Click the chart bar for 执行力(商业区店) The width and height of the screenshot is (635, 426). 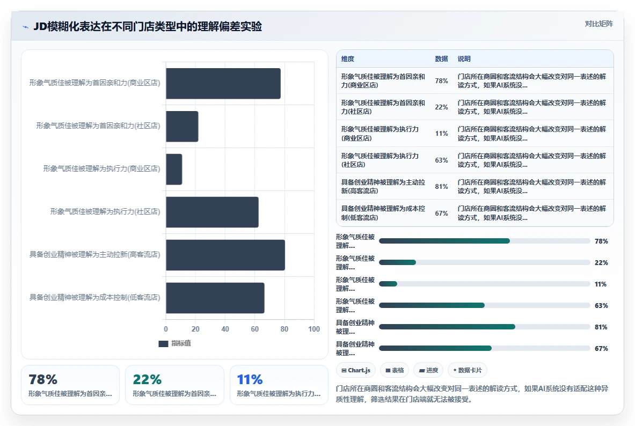[x=174, y=169]
